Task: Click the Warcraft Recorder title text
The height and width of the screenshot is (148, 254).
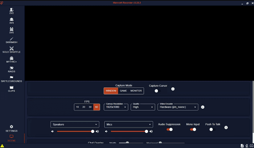Action: click(127, 3)
